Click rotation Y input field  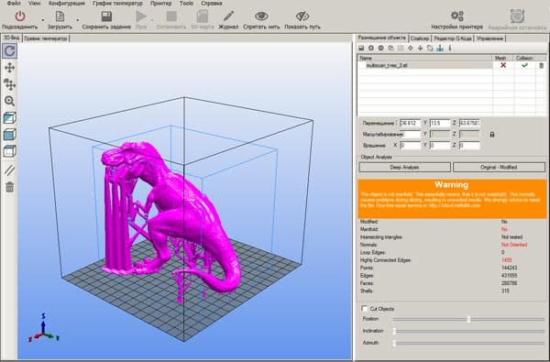point(439,145)
